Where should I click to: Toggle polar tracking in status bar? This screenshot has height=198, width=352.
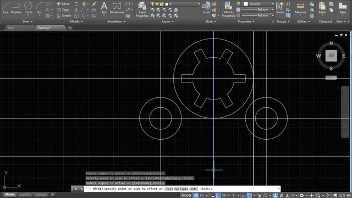tap(224, 196)
